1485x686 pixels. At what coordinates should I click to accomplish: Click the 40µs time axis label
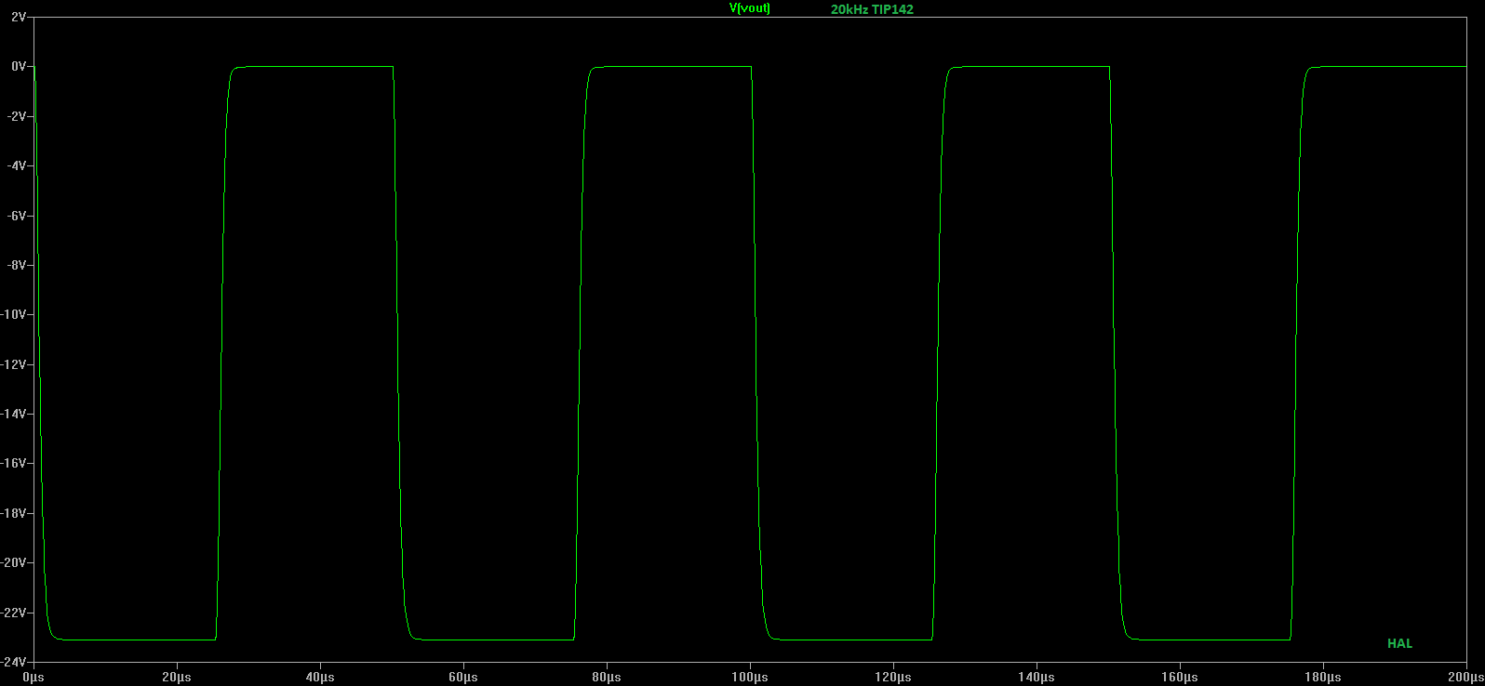click(x=320, y=678)
